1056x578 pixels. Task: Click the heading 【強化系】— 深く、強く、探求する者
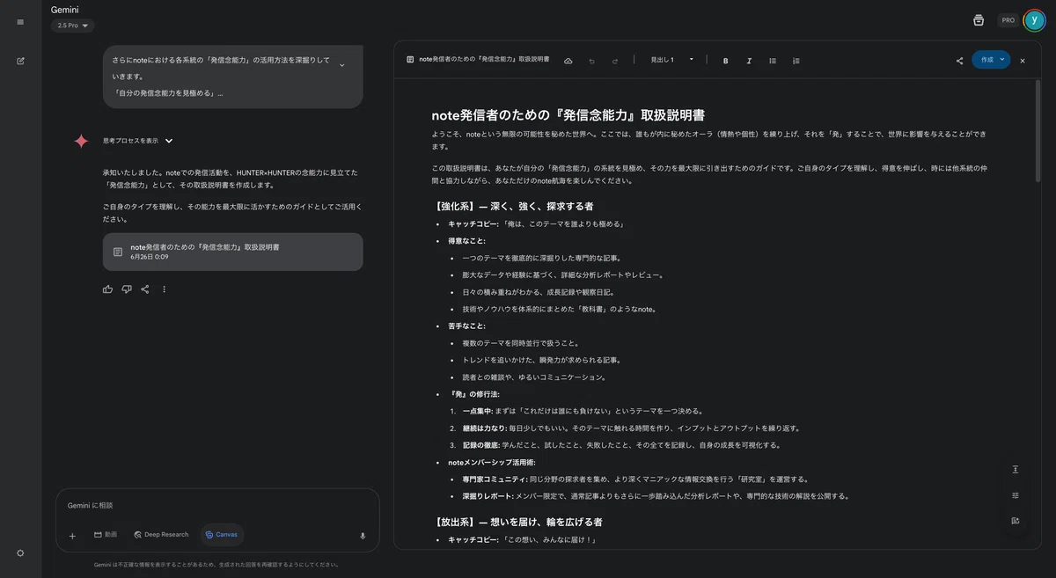512,206
